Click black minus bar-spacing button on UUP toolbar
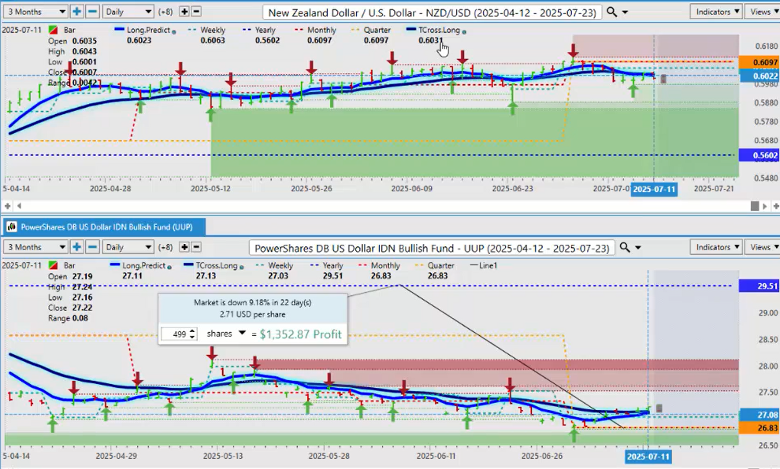This screenshot has width=780, height=469. click(x=196, y=247)
